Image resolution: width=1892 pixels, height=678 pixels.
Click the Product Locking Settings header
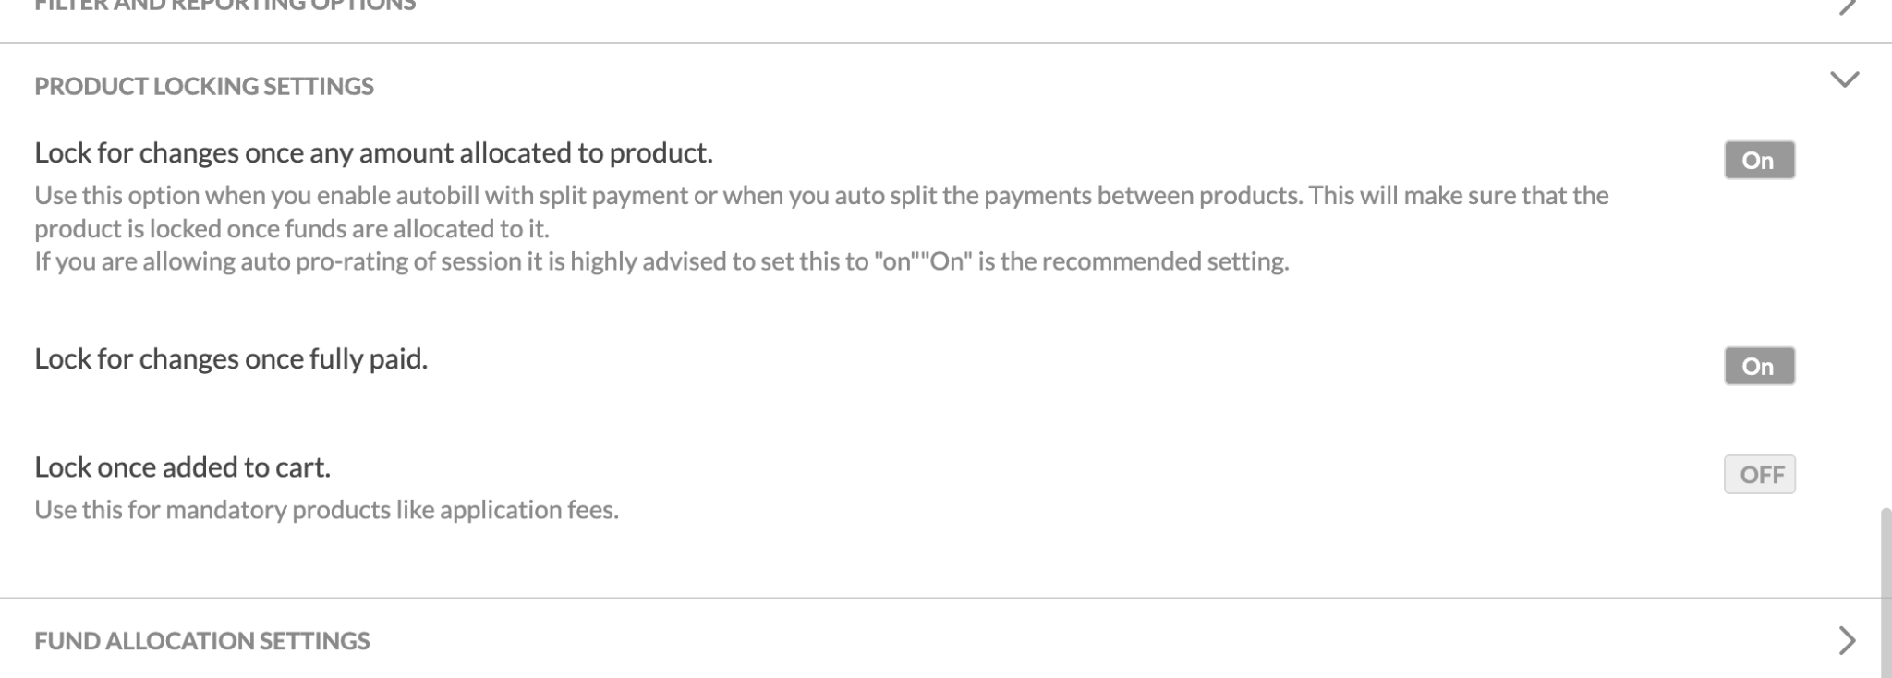pos(204,85)
